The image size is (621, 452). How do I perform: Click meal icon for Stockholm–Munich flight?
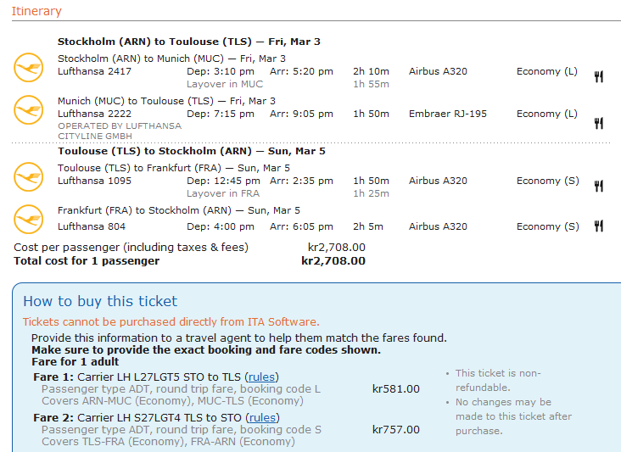tap(598, 77)
